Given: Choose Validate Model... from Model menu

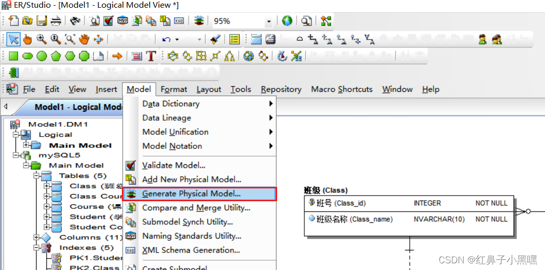Looking at the screenshot, I should click(x=199, y=165).
